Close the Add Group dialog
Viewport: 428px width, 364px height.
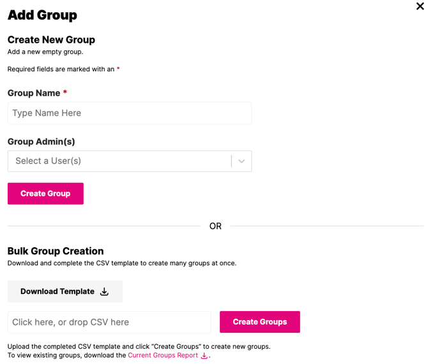coord(420,6)
